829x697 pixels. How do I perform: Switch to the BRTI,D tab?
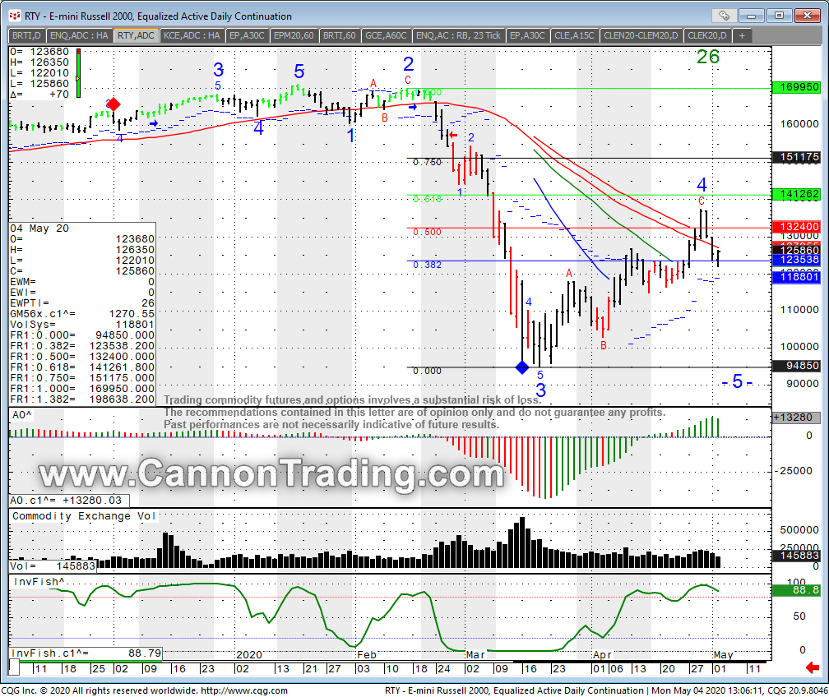click(26, 35)
